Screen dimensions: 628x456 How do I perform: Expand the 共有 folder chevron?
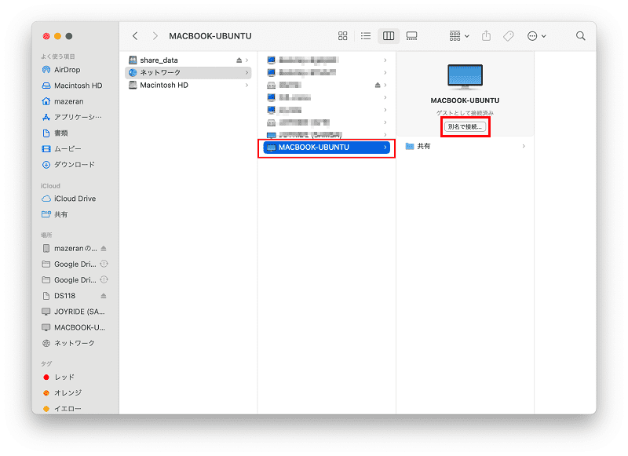pos(524,146)
